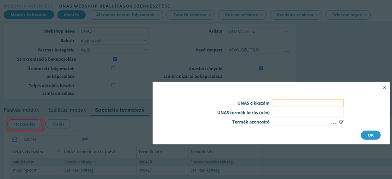
Task: Click the 000427 product code cell
Action: (x=162, y=171)
